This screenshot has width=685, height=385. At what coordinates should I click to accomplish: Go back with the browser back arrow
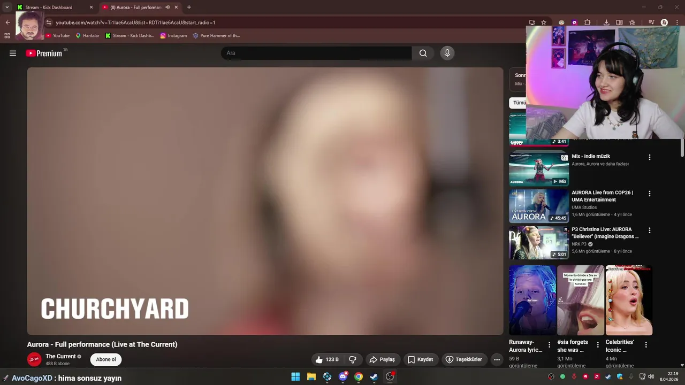click(7, 22)
